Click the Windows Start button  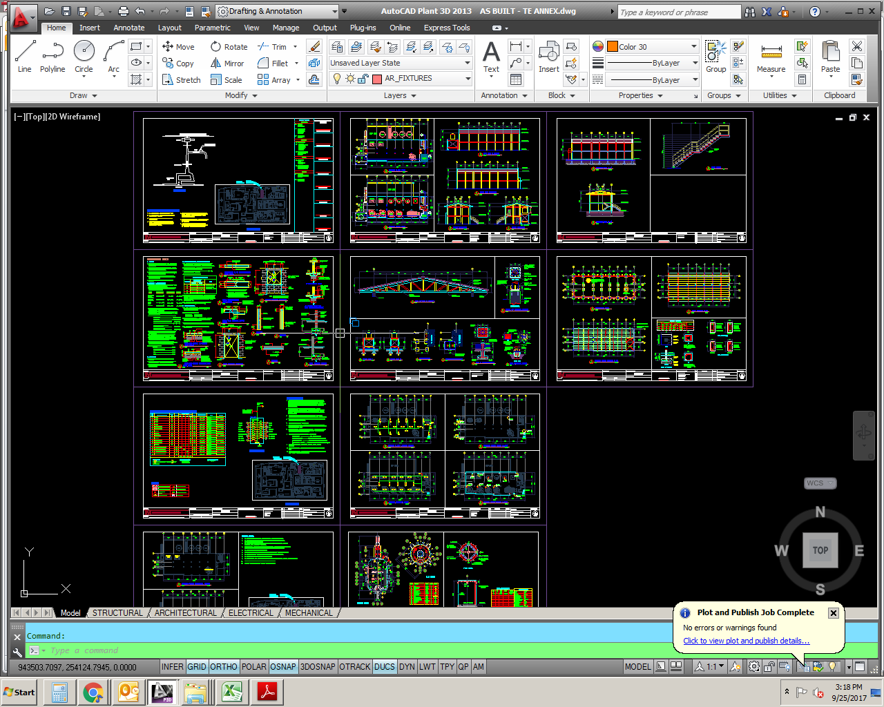tap(19, 693)
